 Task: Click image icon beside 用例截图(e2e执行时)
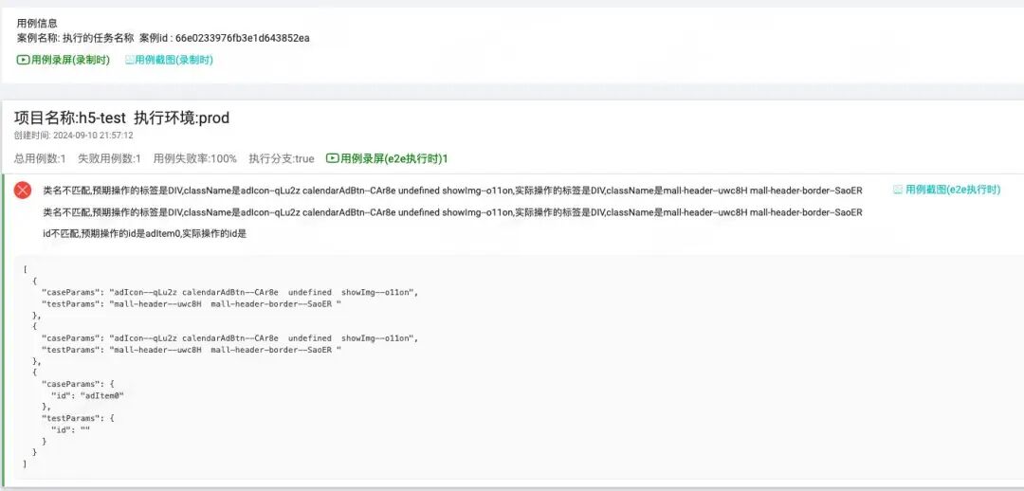click(x=898, y=190)
